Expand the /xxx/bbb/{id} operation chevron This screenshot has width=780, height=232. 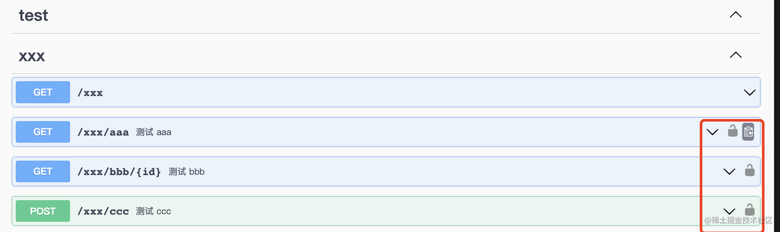[x=729, y=172]
